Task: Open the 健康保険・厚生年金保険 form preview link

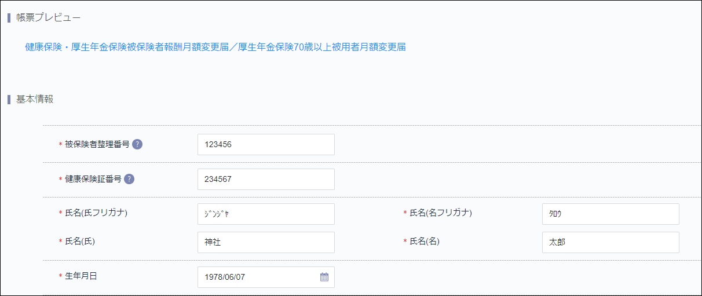Action: [x=215, y=47]
